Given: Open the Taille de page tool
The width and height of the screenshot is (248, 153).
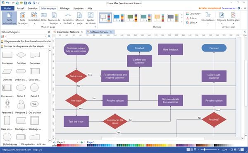Looking at the screenshot, I should coord(23,18).
